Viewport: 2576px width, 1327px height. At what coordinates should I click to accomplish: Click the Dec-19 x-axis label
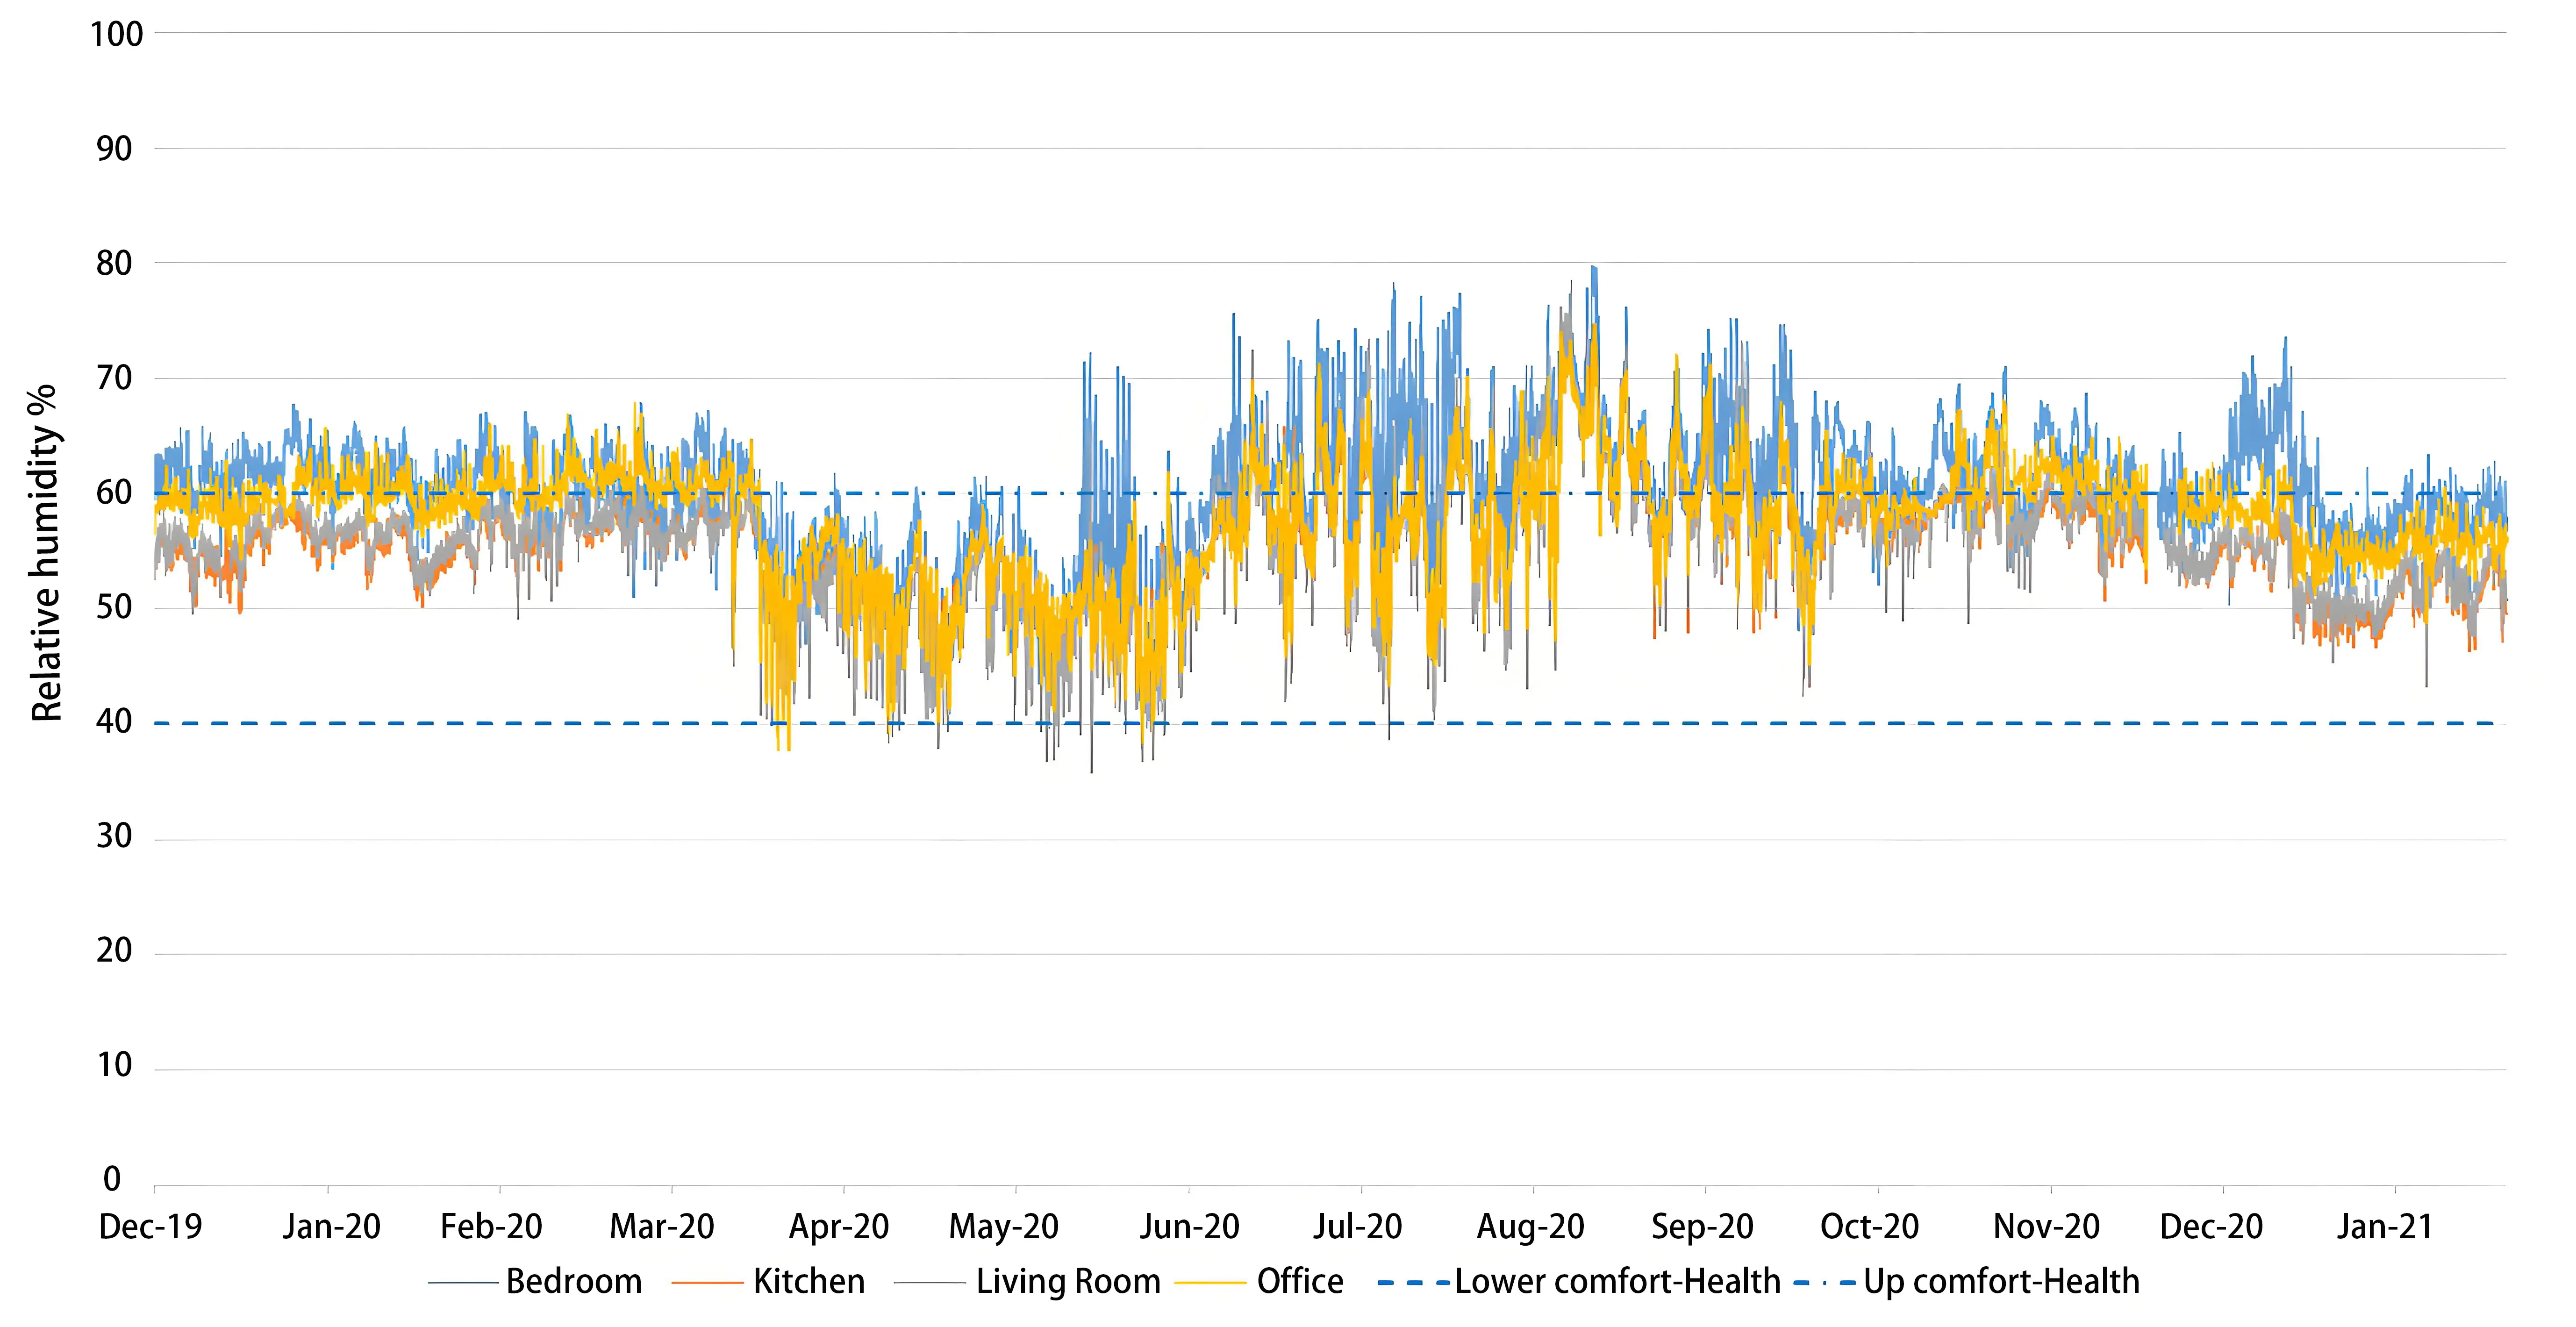point(150,1226)
